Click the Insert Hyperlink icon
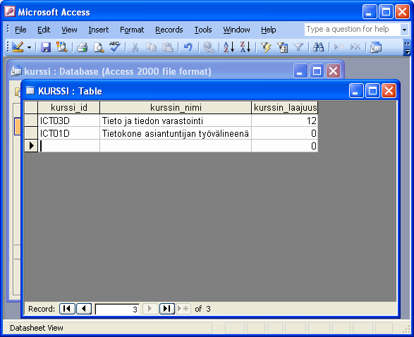 (209, 47)
